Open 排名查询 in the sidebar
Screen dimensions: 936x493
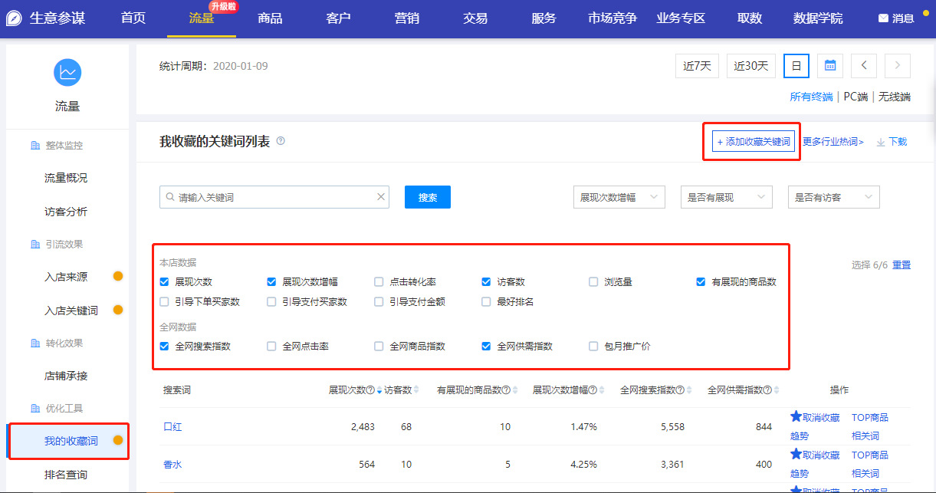pyautogui.click(x=66, y=475)
